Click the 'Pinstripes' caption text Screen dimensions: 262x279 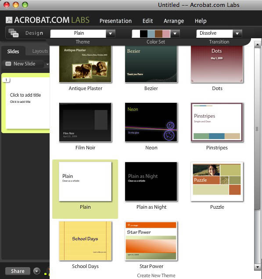point(217,148)
